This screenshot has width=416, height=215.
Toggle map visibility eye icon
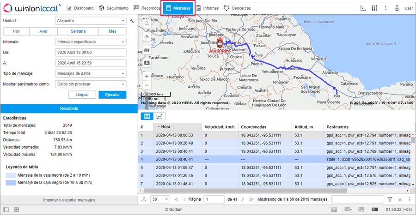(147, 36)
